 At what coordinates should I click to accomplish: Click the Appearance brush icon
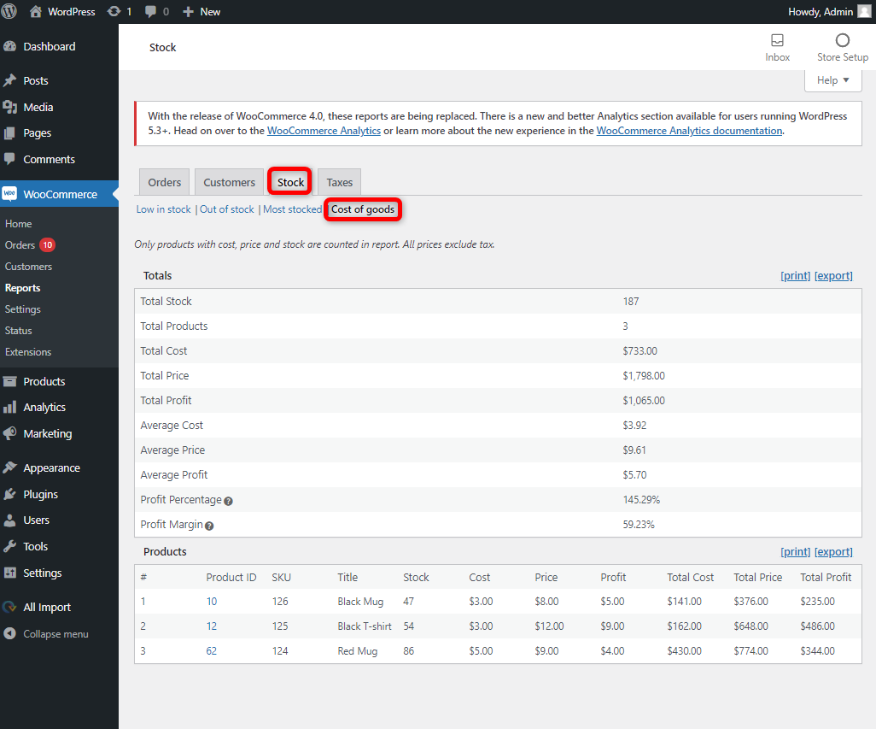click(x=9, y=467)
